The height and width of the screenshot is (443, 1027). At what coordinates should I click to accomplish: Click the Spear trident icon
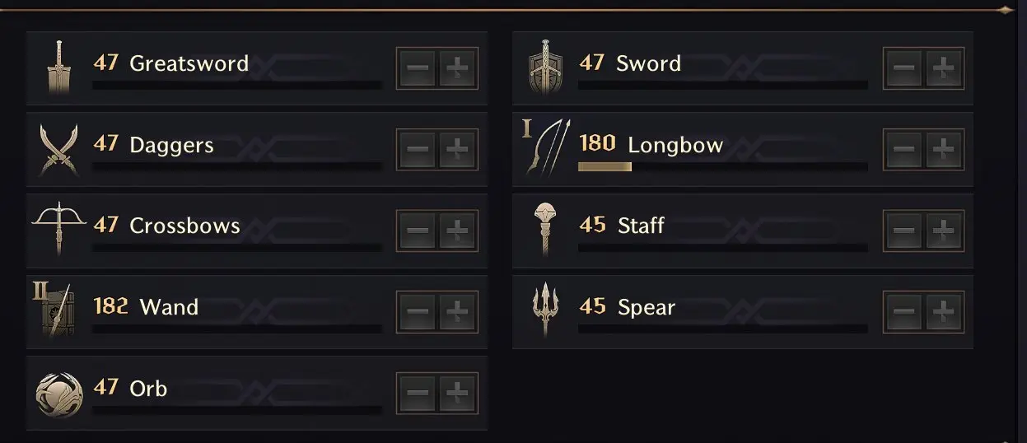(544, 309)
